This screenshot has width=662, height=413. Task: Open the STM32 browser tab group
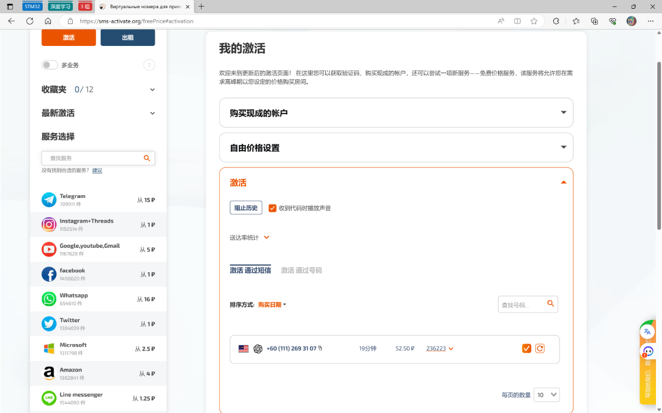coord(32,7)
